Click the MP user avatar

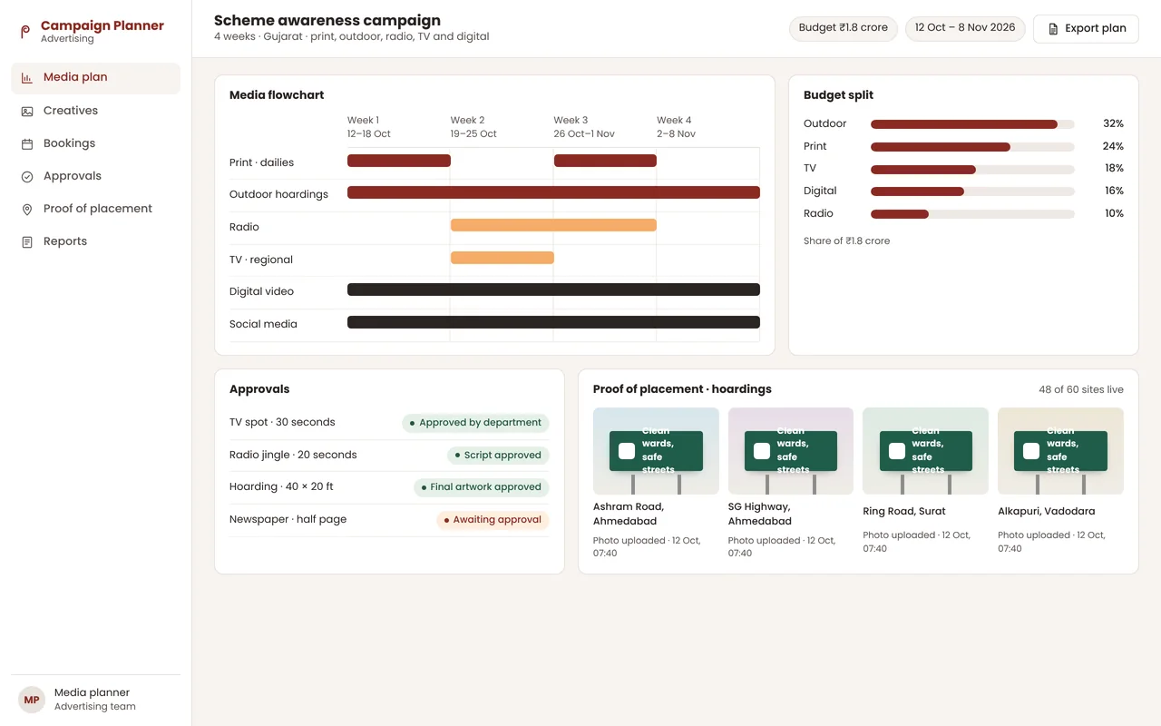coord(32,700)
